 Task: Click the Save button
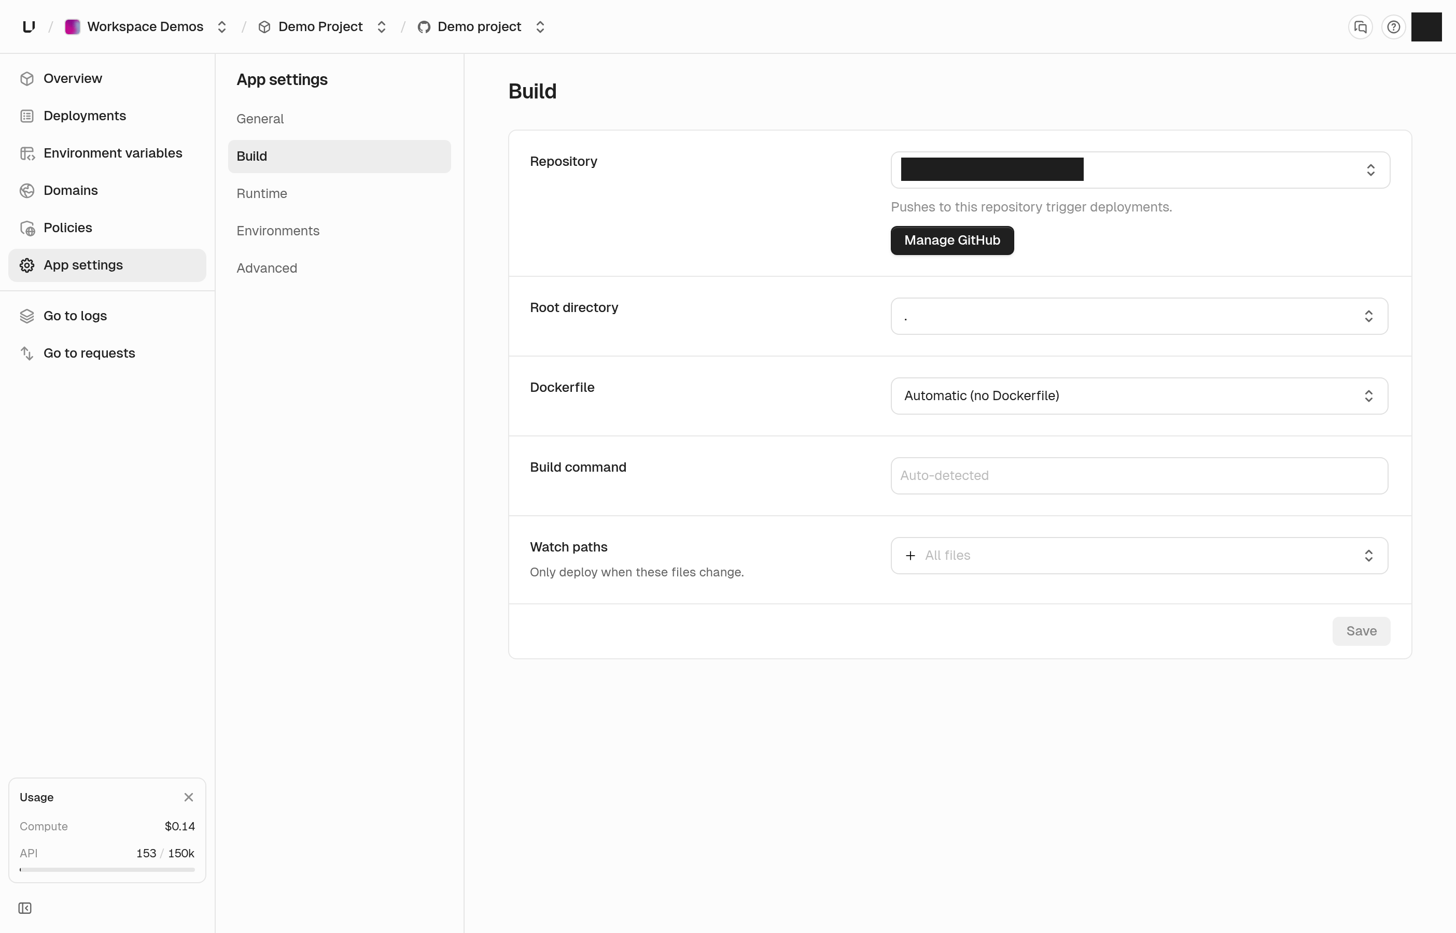(x=1361, y=631)
